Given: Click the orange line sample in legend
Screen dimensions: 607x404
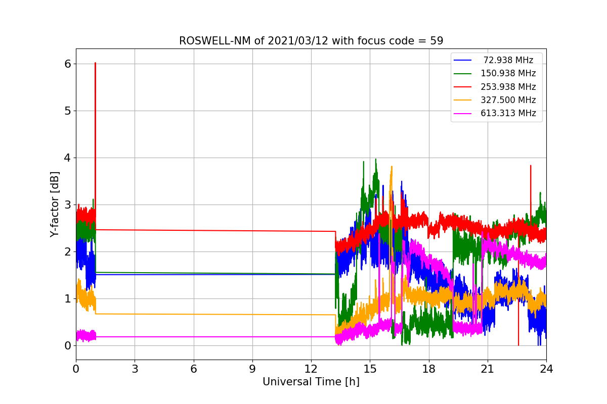Looking at the screenshot, I should (x=463, y=100).
